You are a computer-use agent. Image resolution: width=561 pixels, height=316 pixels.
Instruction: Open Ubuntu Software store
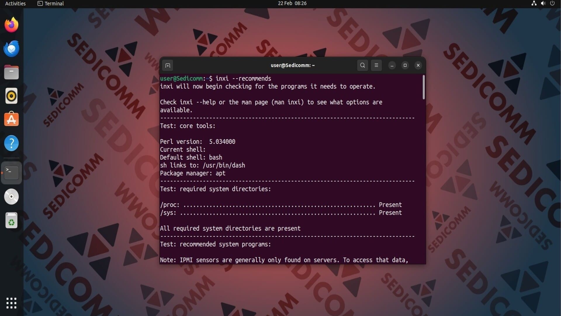11,119
